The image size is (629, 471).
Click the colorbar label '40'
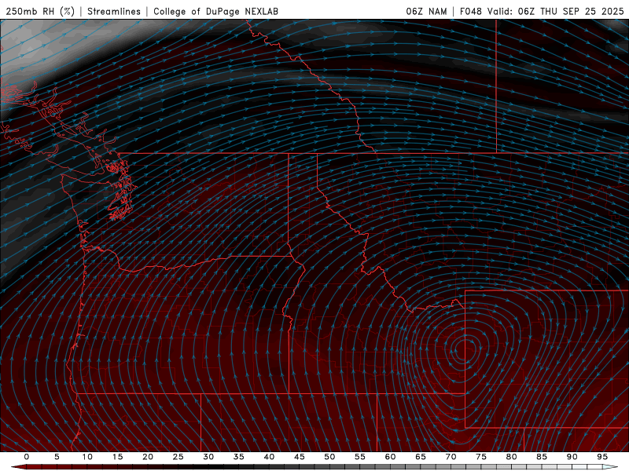pyautogui.click(x=269, y=457)
